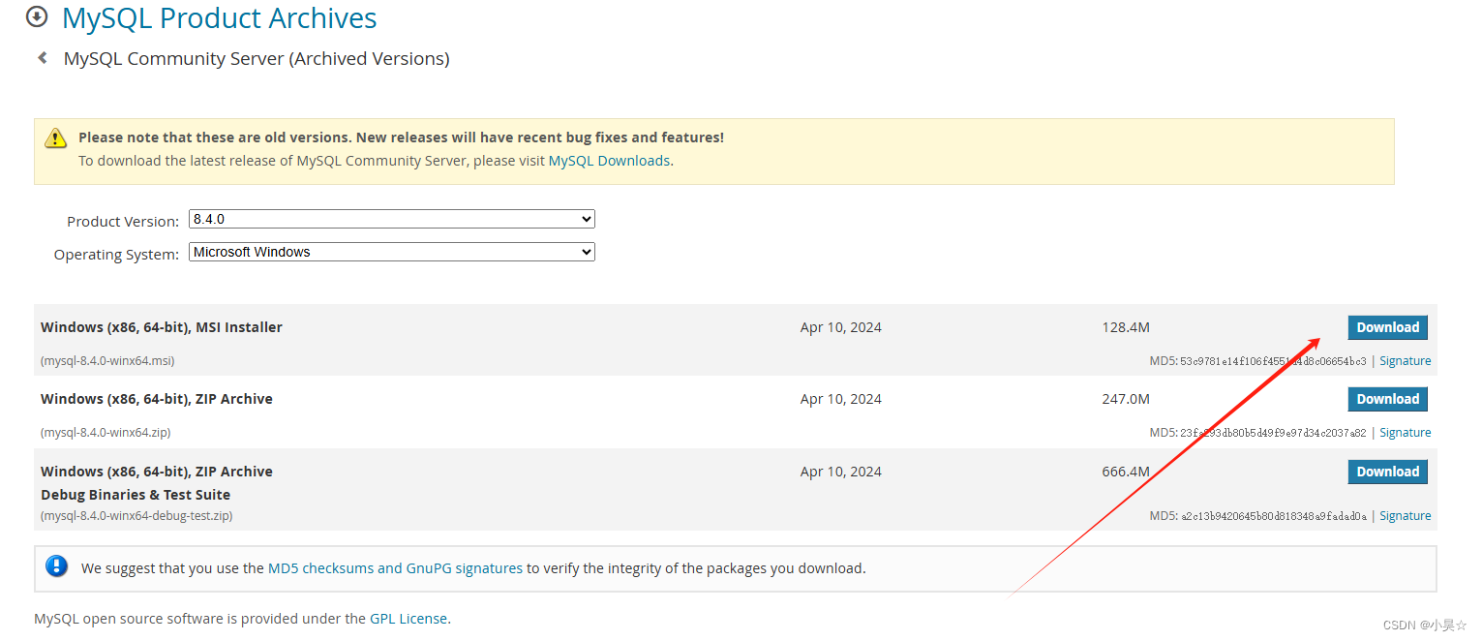Select 8.4.0 in the version combo box

click(391, 218)
